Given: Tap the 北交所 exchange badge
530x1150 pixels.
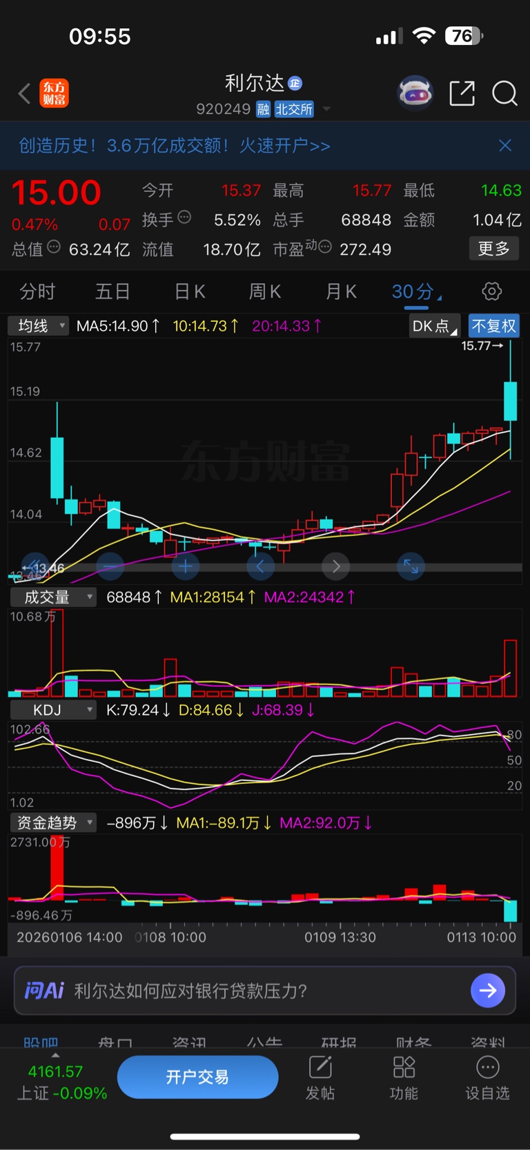Looking at the screenshot, I should pyautogui.click(x=294, y=109).
